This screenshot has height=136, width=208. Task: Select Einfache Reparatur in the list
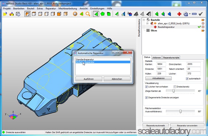click(103, 62)
